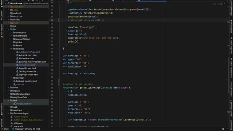Screen dimensions: 233x131
Task: Click folder icon of assets
Action: point(11,20)
